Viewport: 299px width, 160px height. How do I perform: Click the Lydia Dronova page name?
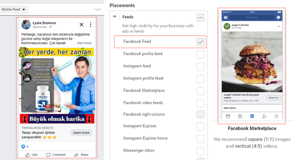point(44,23)
